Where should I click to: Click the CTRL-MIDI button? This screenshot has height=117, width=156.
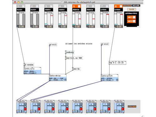(x=132, y=106)
